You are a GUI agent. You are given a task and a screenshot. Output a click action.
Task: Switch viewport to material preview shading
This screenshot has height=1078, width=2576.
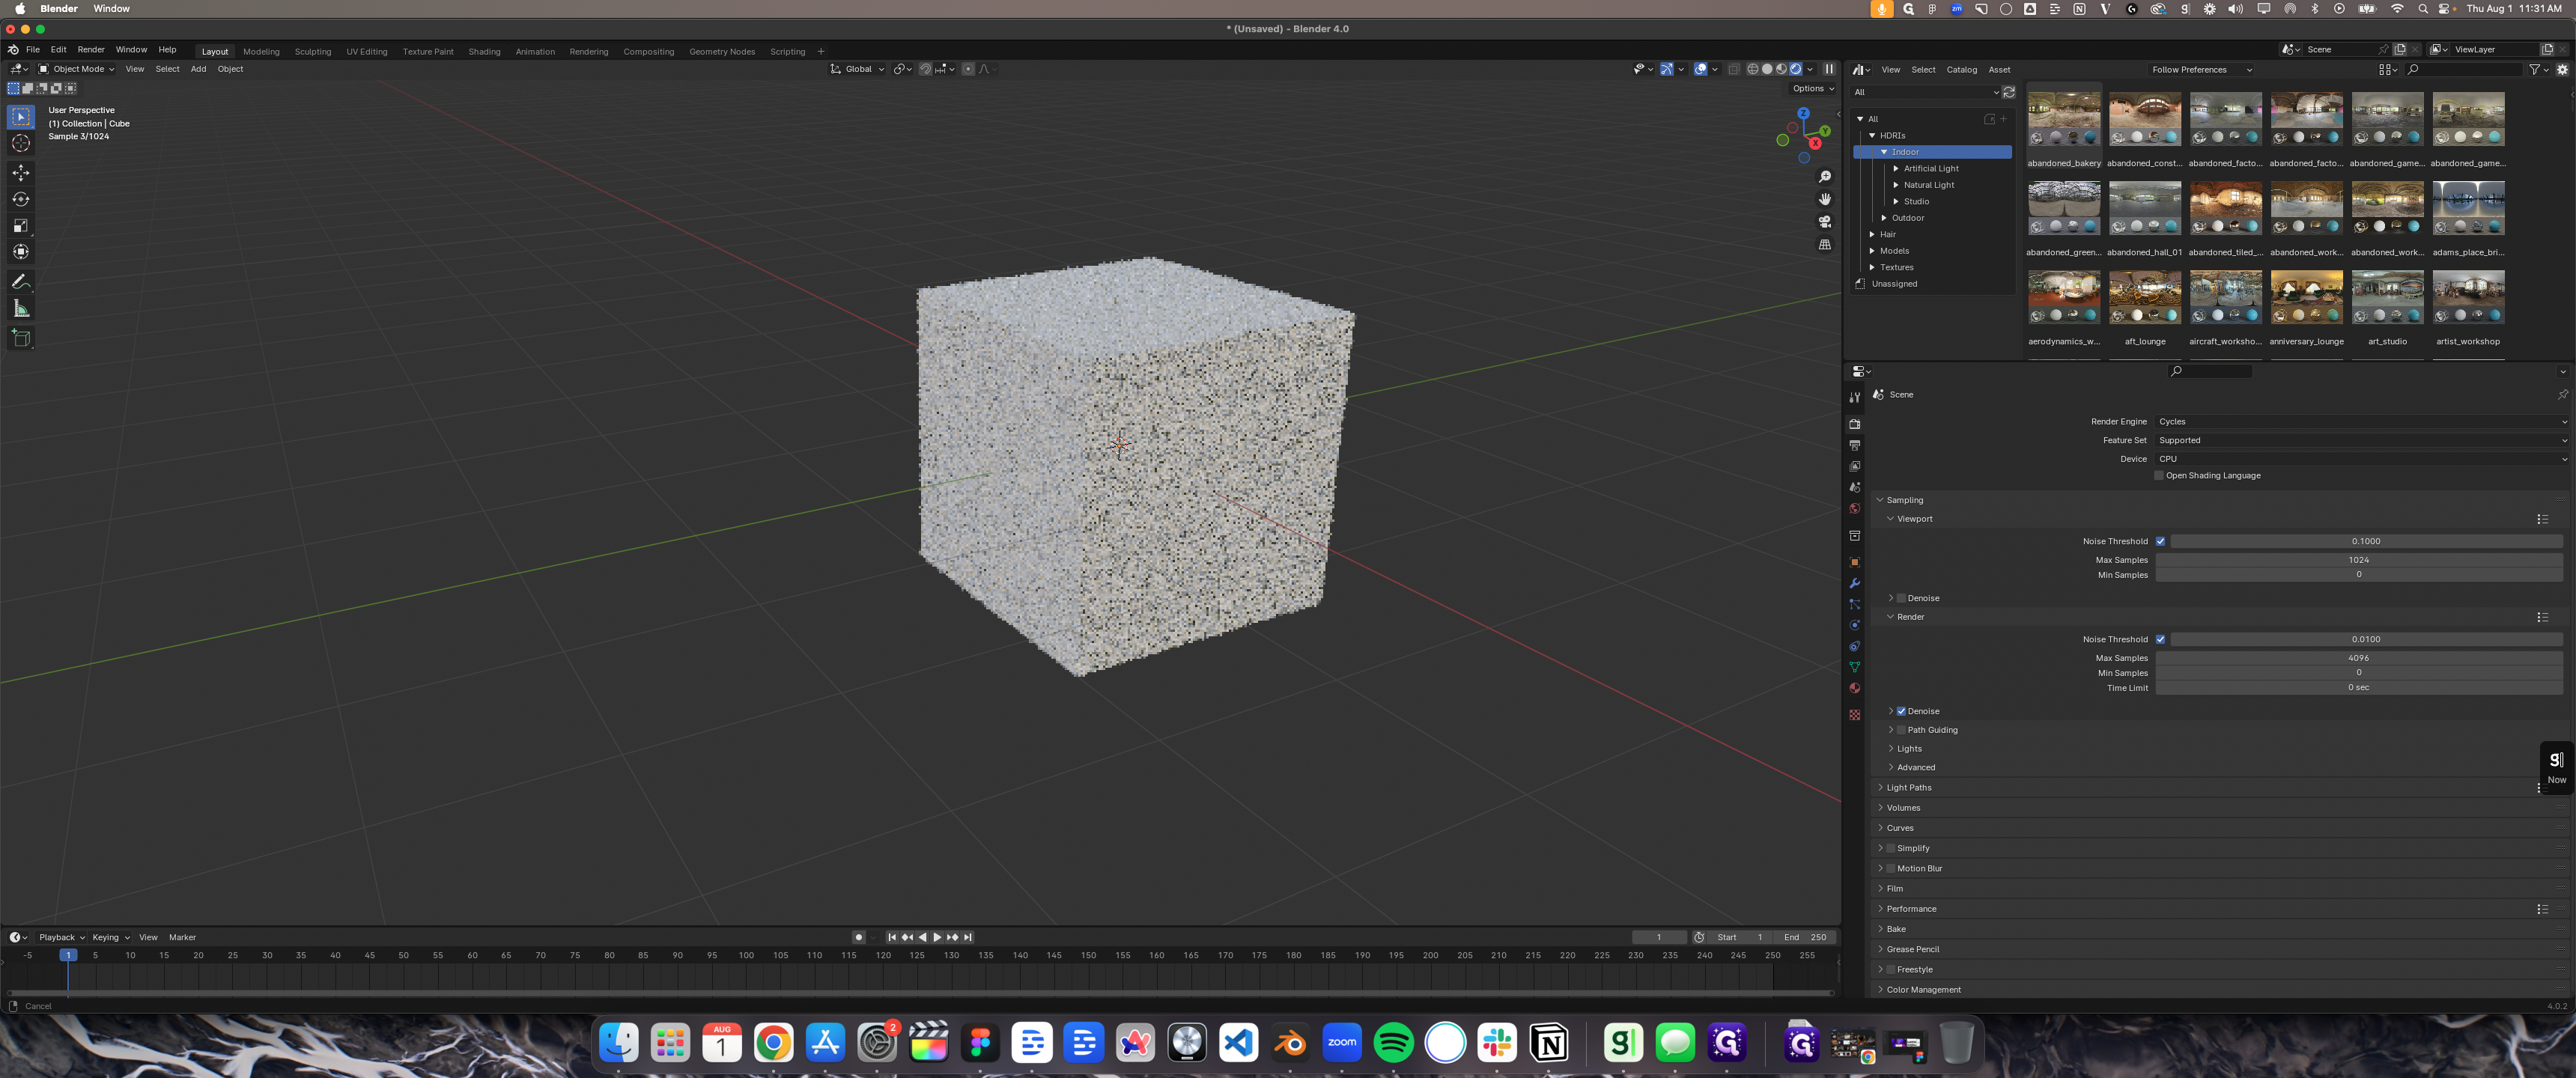point(1781,69)
